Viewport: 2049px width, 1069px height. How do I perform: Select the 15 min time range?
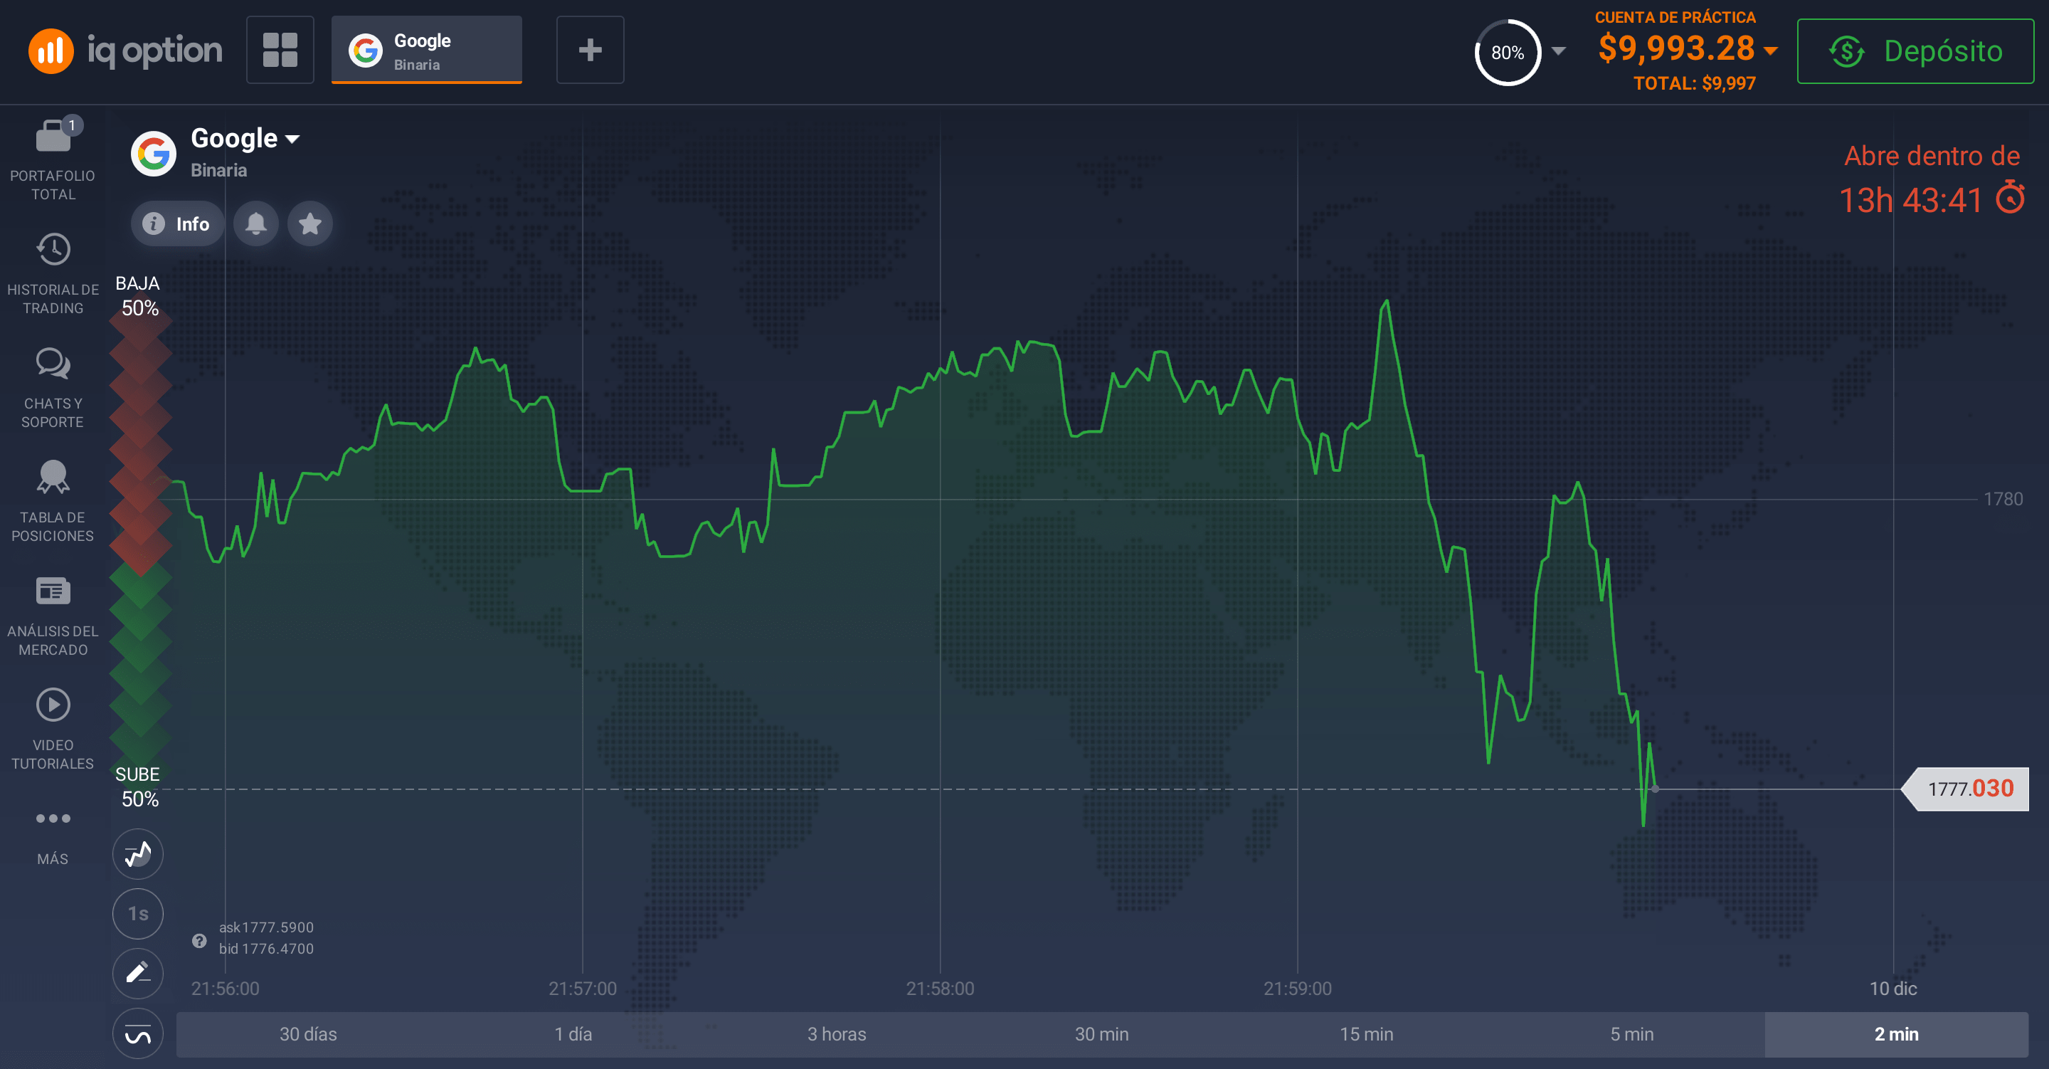pos(1367,1034)
